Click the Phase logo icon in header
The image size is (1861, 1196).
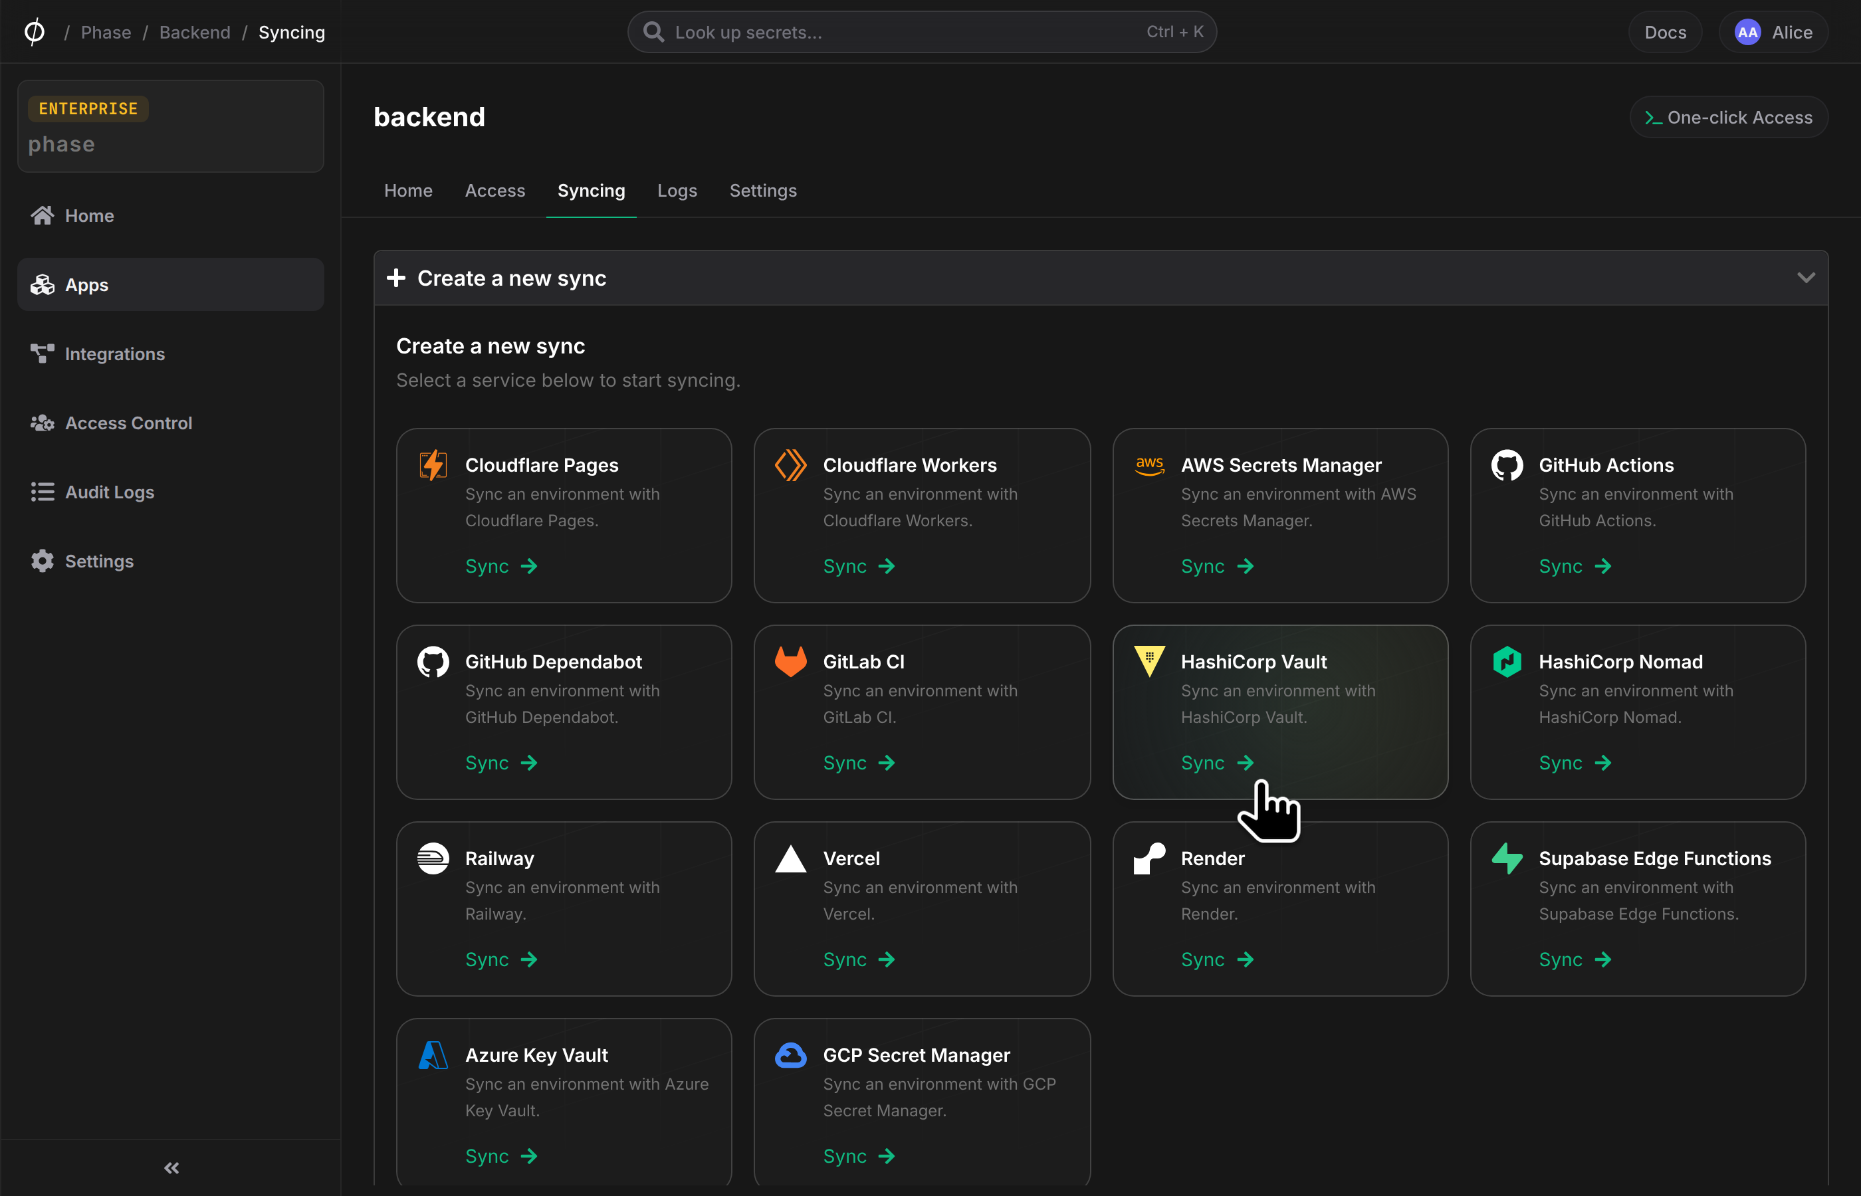click(35, 32)
